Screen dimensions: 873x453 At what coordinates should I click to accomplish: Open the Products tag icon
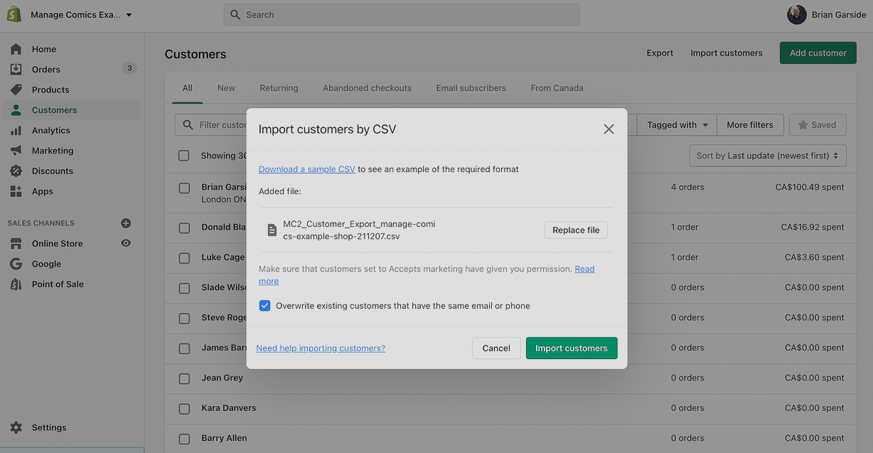(16, 90)
